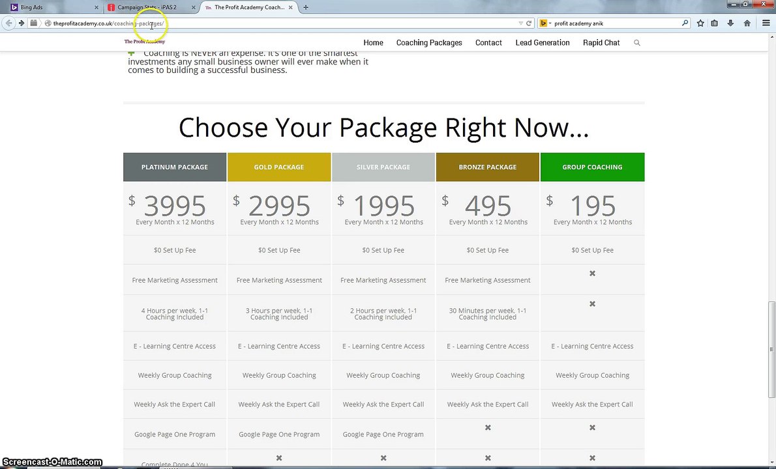The width and height of the screenshot is (776, 469).
Task: Open the Bing search engine selector
Action: (545, 23)
